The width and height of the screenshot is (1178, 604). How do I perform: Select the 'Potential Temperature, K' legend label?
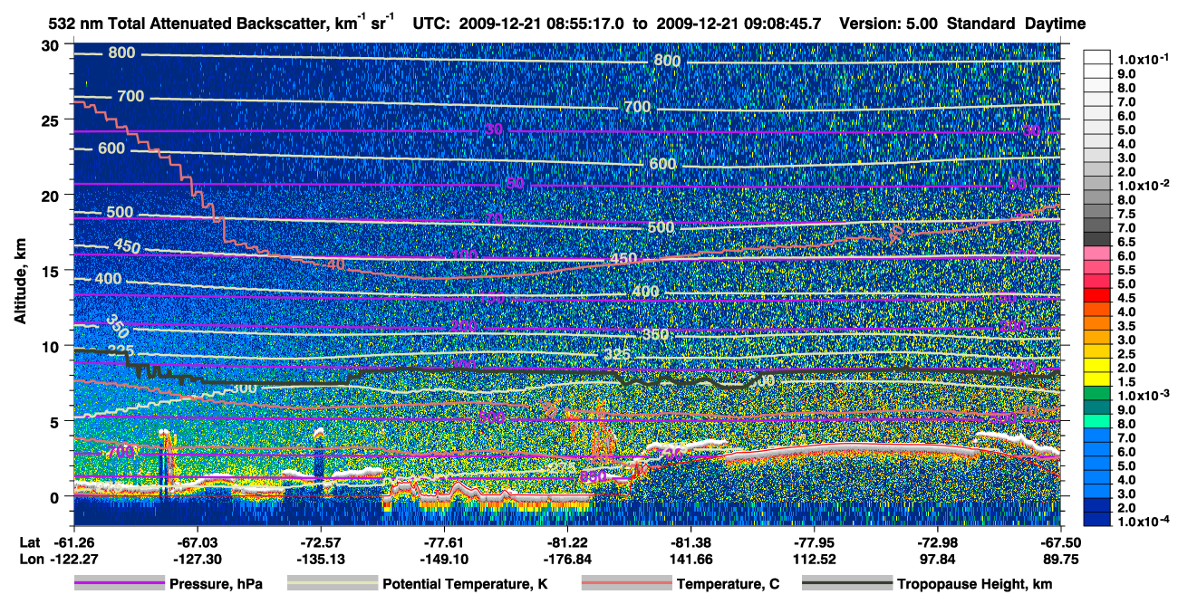465,585
